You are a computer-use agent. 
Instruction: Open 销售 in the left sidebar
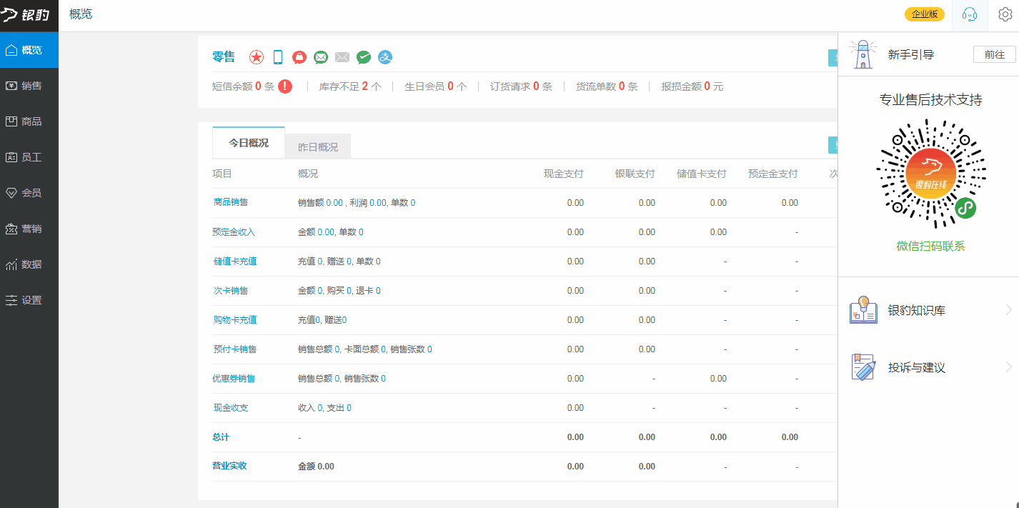29,86
